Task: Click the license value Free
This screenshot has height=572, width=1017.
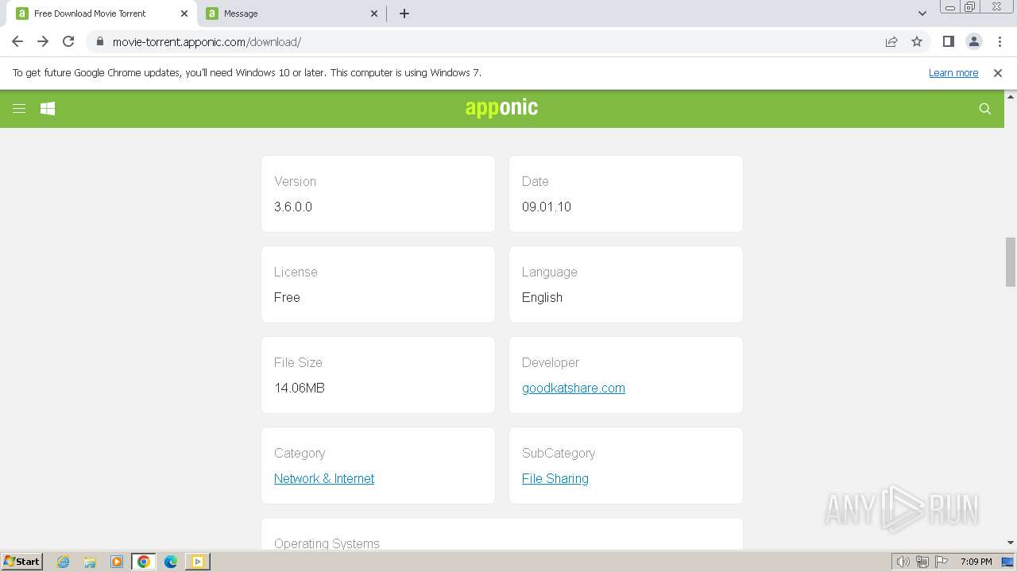Action: [287, 297]
